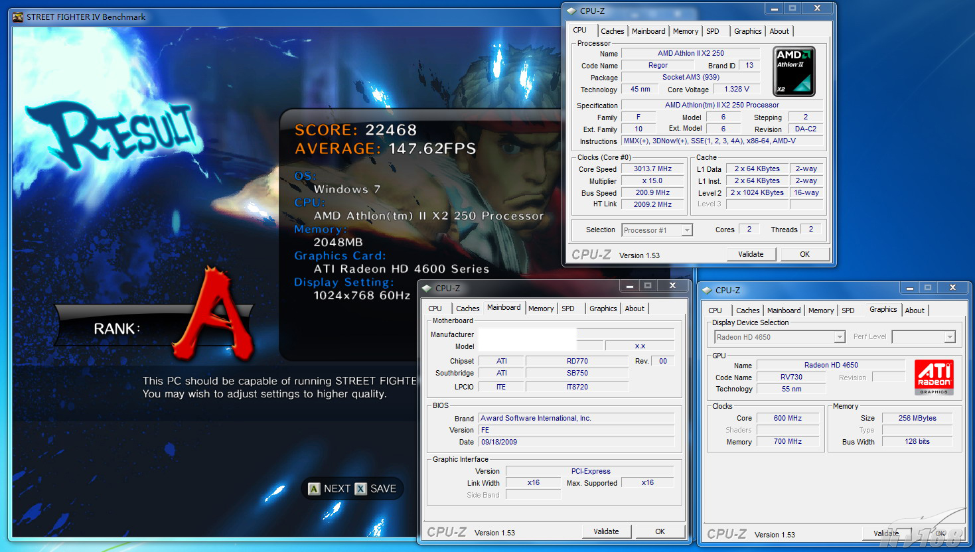975x552 pixels.
Task: Click the Graphic Interface Version 'PCI-Express'
Action: 591,471
